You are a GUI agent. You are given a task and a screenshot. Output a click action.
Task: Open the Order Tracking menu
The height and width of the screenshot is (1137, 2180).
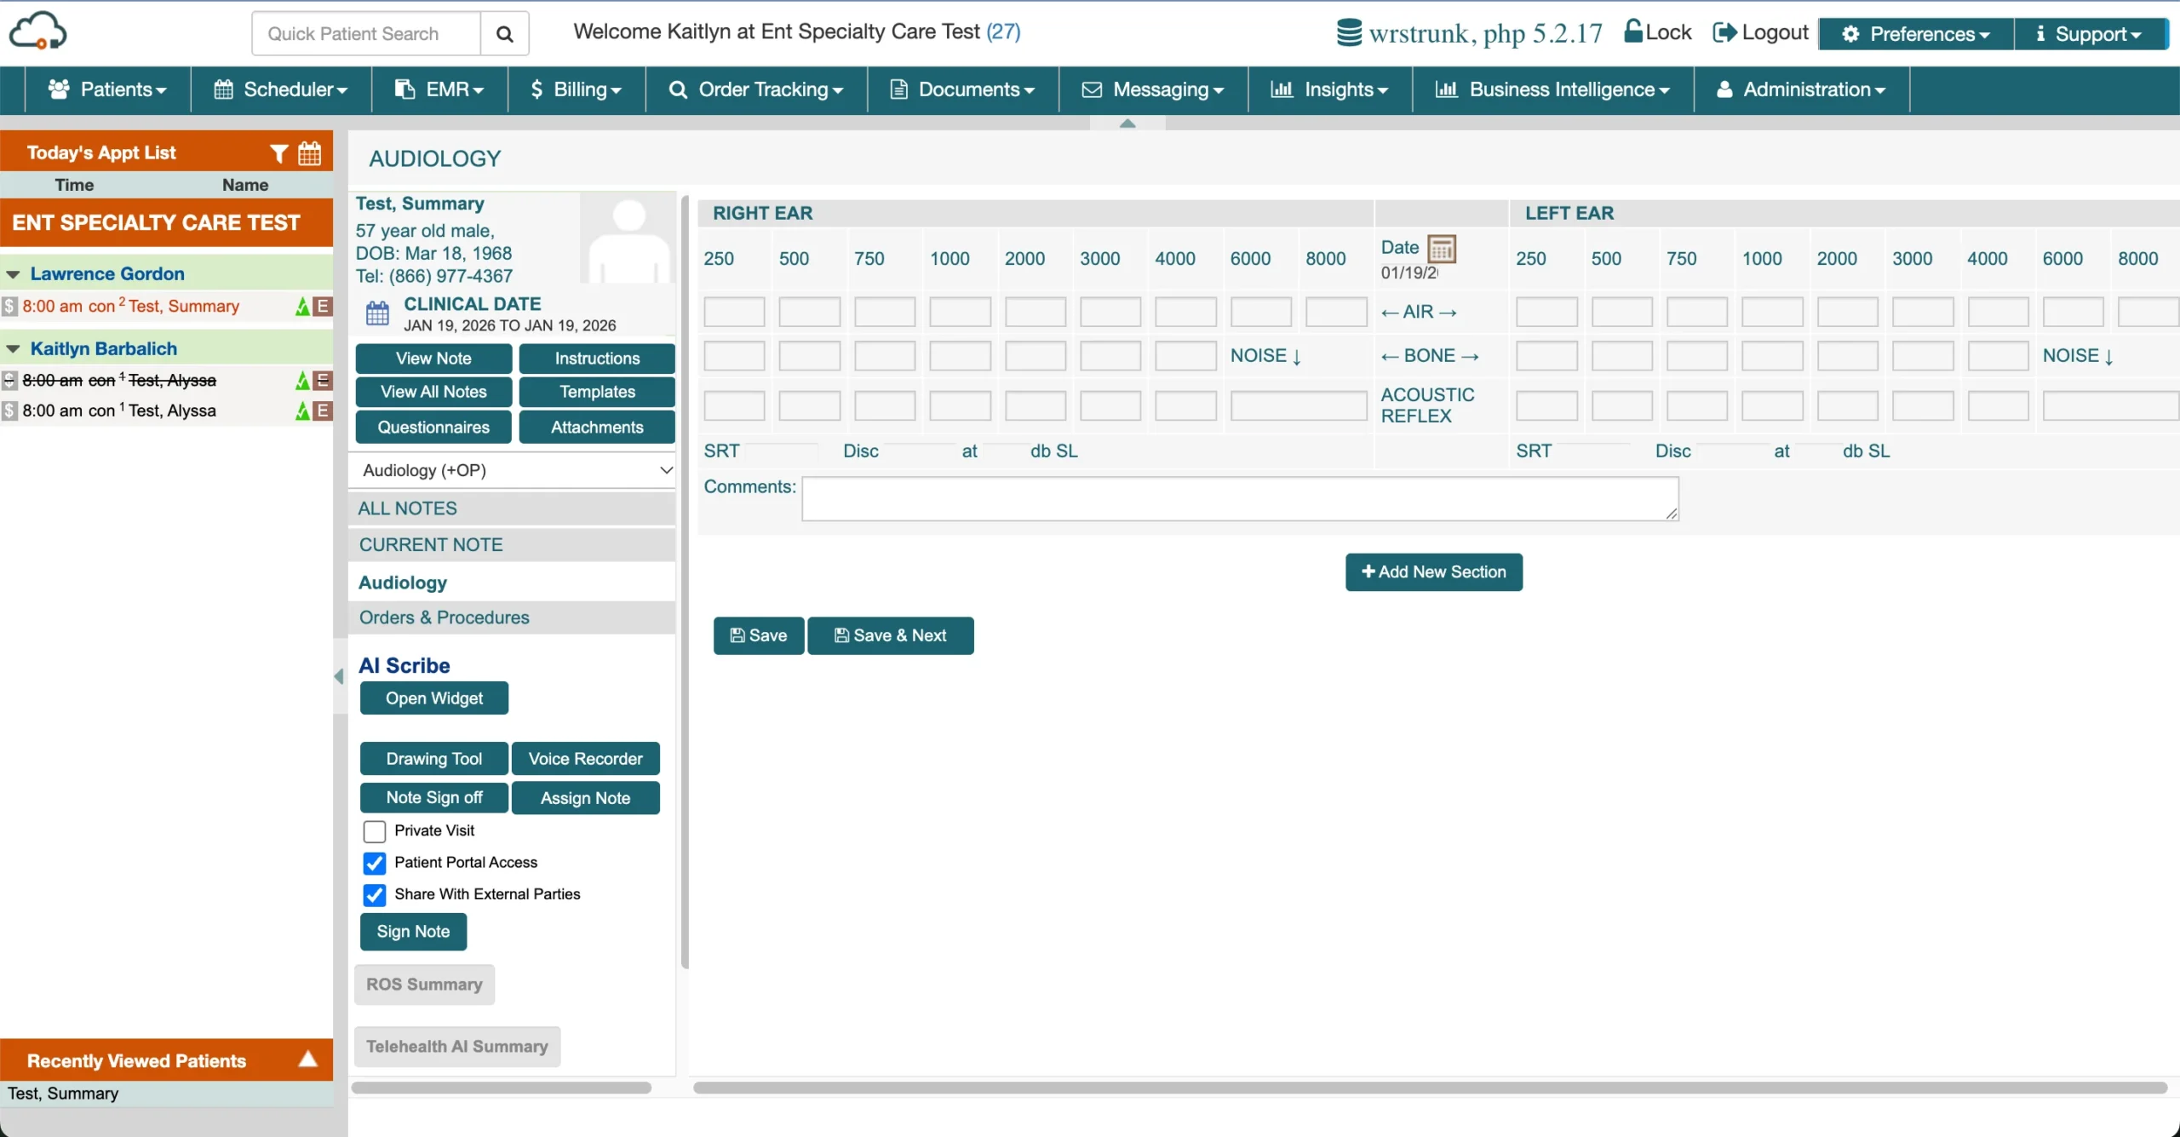[x=754, y=89]
